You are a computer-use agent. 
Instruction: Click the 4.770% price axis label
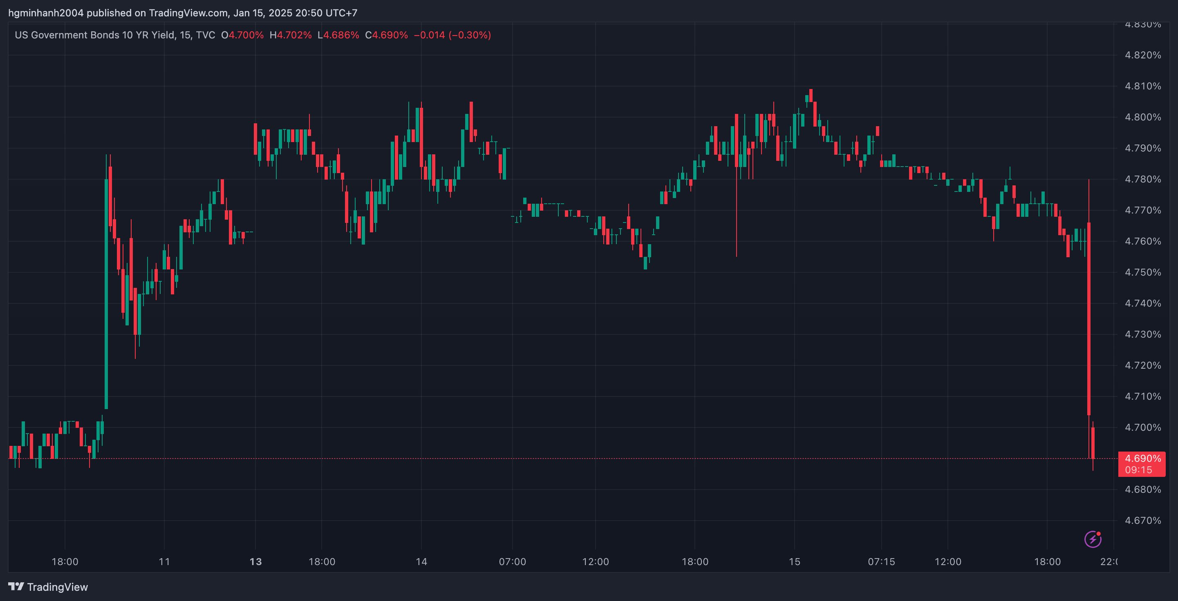point(1142,210)
